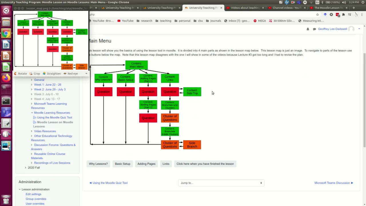This screenshot has height=206, width=366.
Task: Open Chrome three-dot menu
Action: pos(361,14)
